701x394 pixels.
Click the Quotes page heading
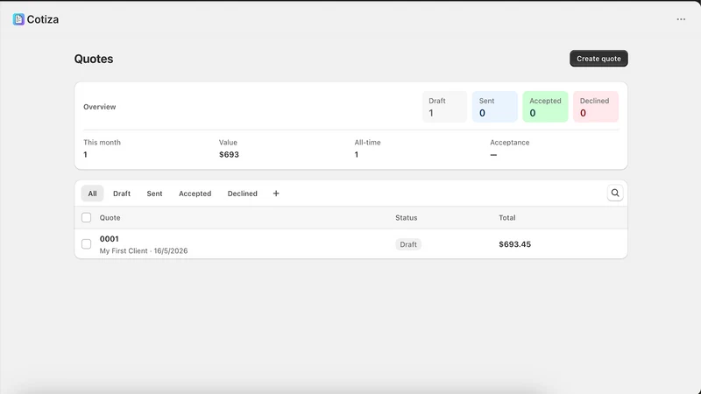point(94,59)
